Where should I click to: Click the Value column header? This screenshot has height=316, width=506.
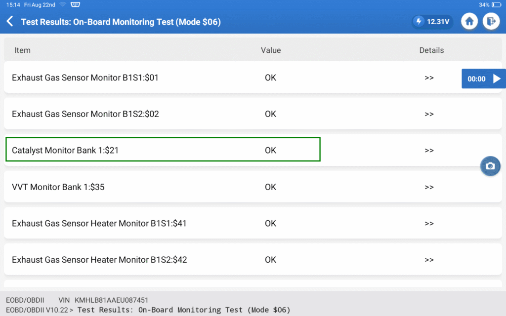coord(271,50)
